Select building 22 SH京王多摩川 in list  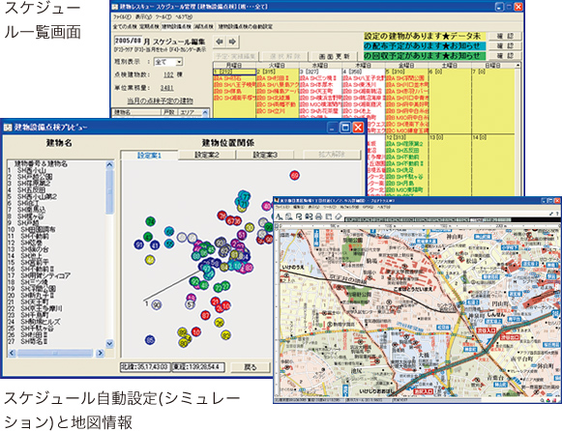pos(35,308)
